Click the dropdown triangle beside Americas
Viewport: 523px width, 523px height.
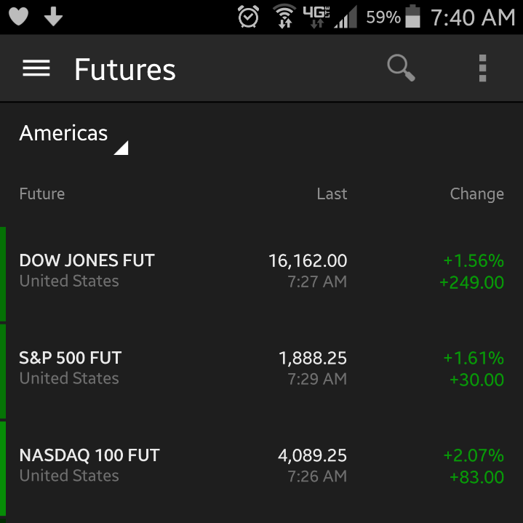pyautogui.click(x=121, y=148)
